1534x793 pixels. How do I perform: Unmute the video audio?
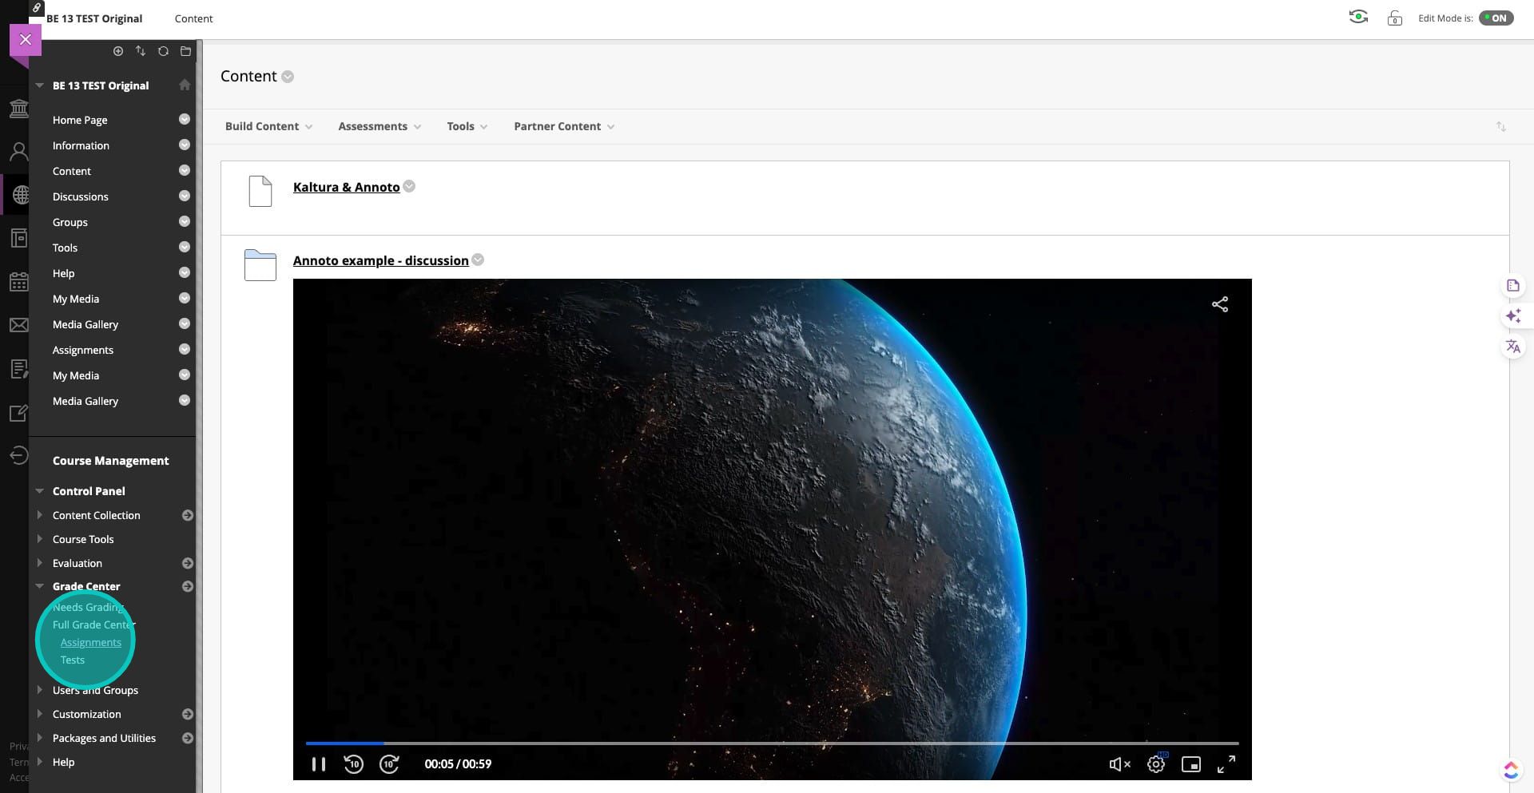click(1119, 764)
